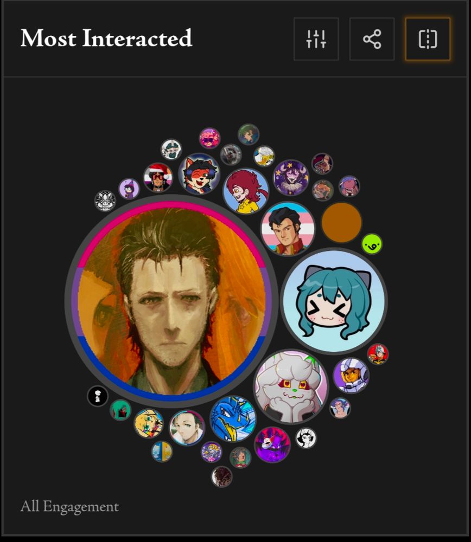Viewport: 471px width, 542px height.
Task: Select the purple witch hat avatar
Action: (129, 189)
